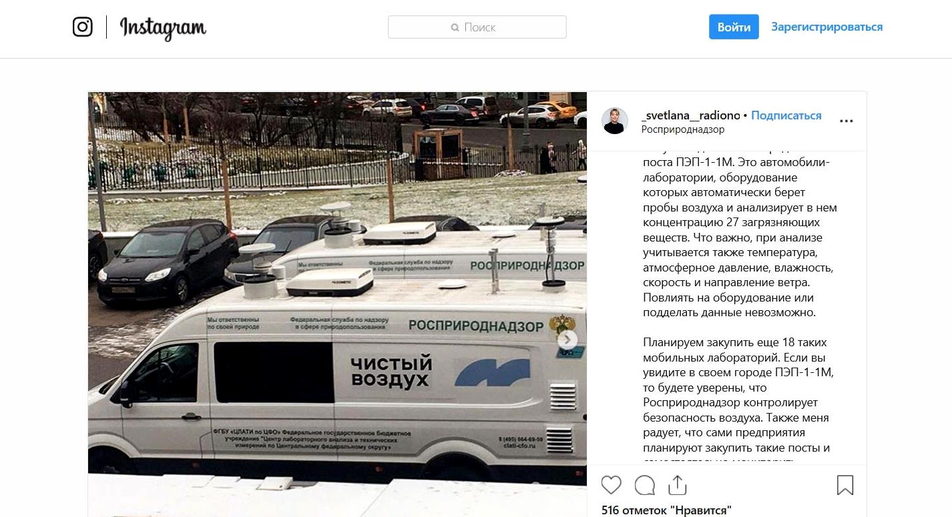This screenshot has height=517, width=952.
Task: Go to next photo with carousel arrow
Action: 567,340
